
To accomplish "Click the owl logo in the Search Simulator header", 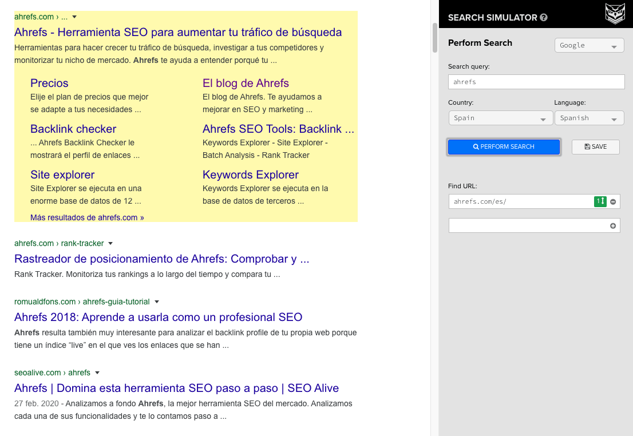I will tap(615, 14).
